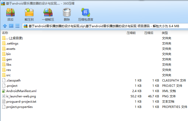Viewport: 188px width, 121px height.
Task: Open the .. (上级目录) parent directory icon
Action: (4, 38)
